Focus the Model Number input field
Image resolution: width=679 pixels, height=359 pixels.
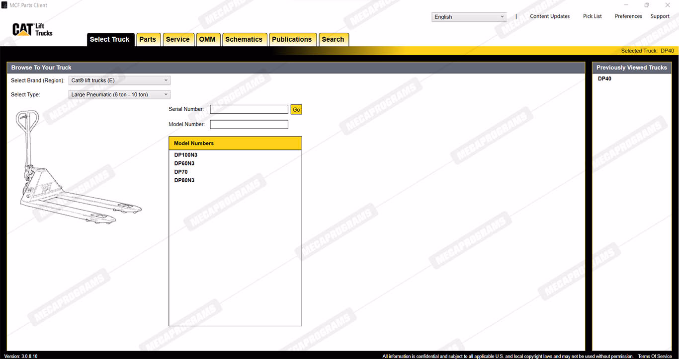[249, 124]
